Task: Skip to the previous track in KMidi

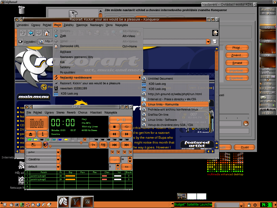Action: click(x=114, y=145)
